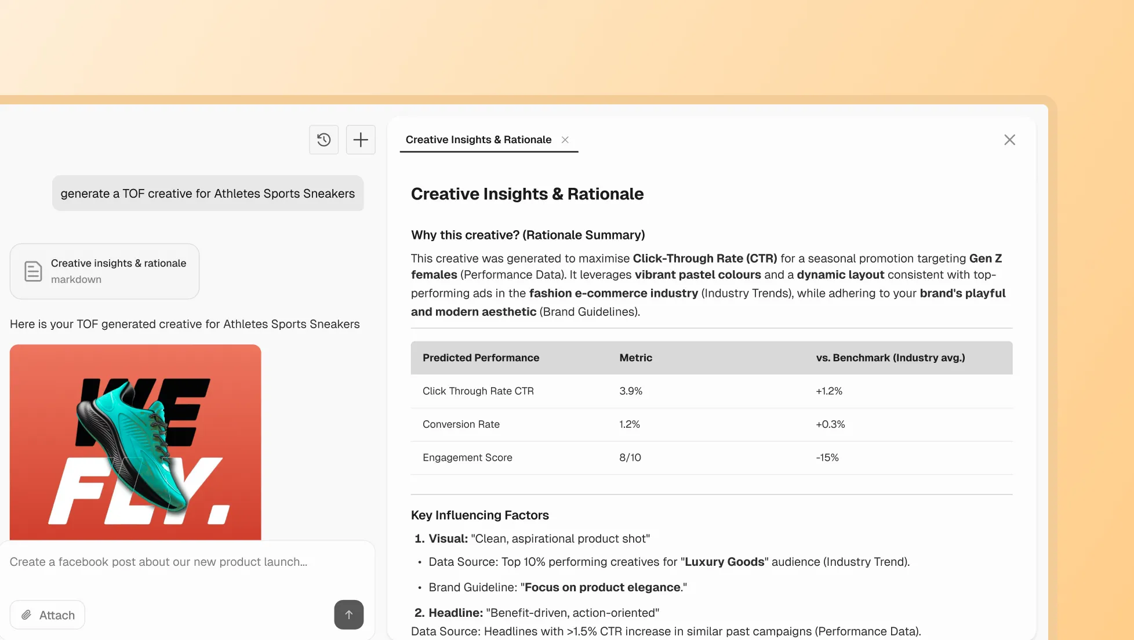Image resolution: width=1134 pixels, height=640 pixels.
Task: Select the -15% benchmark value
Action: click(x=827, y=457)
